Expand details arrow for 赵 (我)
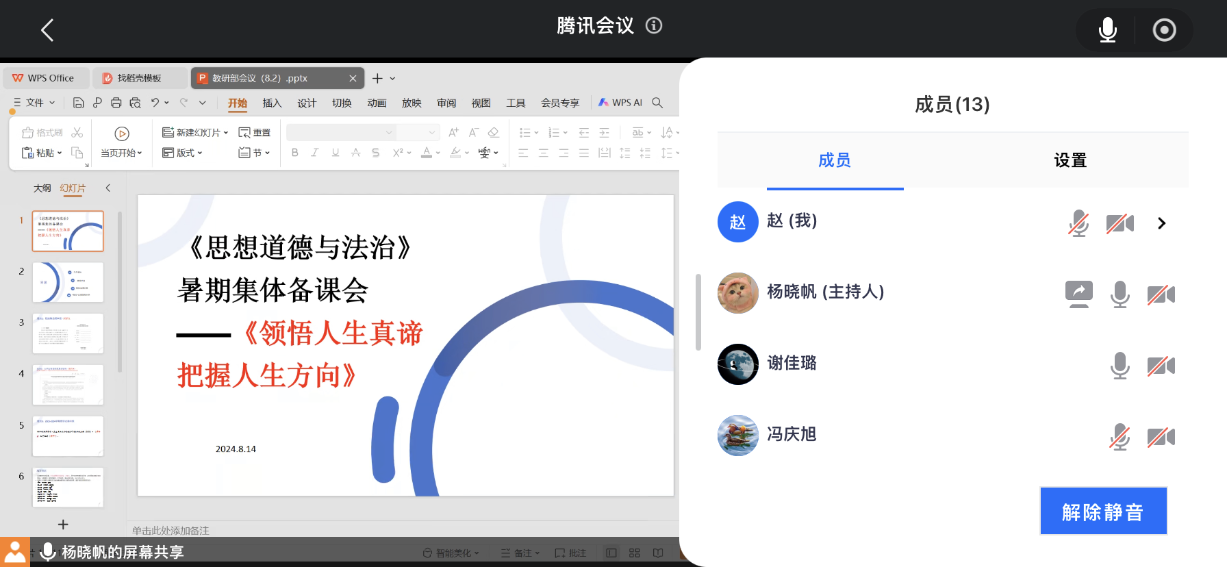The height and width of the screenshot is (567, 1227). click(x=1161, y=223)
